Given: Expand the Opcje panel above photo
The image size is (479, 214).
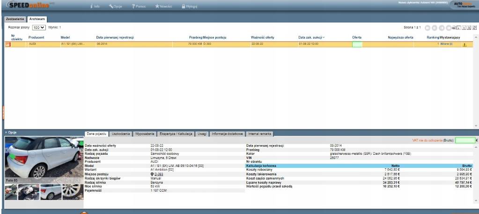Looking at the screenshot, I should (x=11, y=132).
